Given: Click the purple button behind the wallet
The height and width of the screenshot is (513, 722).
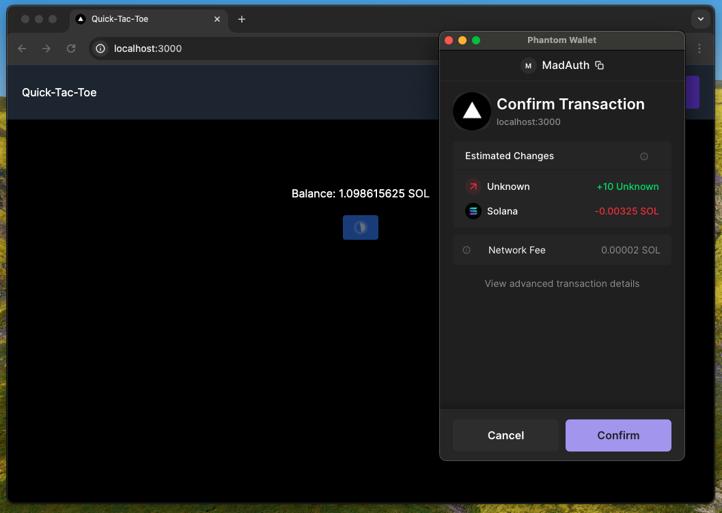Looking at the screenshot, I should click(x=692, y=92).
